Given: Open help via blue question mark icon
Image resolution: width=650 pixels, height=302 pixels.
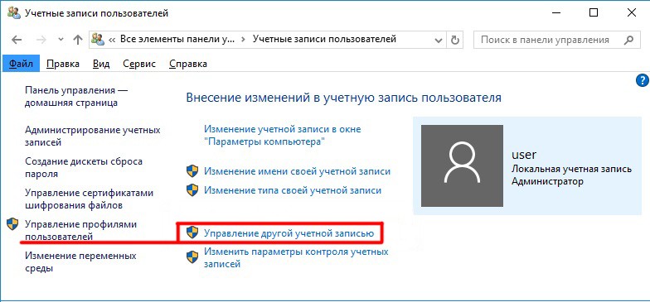Looking at the screenshot, I should point(642,80).
